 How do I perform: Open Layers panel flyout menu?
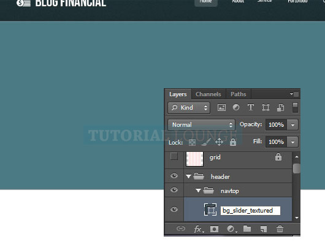294,94
